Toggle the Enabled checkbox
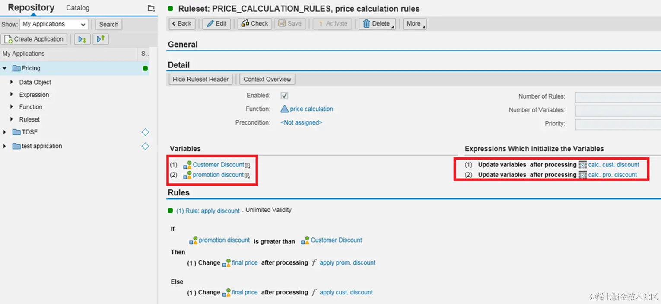 click(x=284, y=96)
